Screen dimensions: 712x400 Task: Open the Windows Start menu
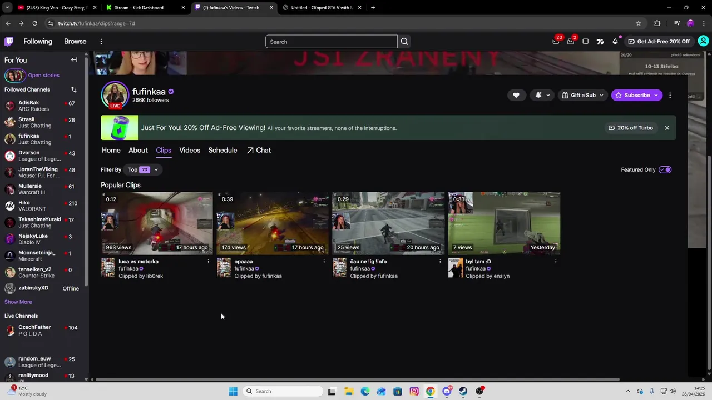pos(233,391)
